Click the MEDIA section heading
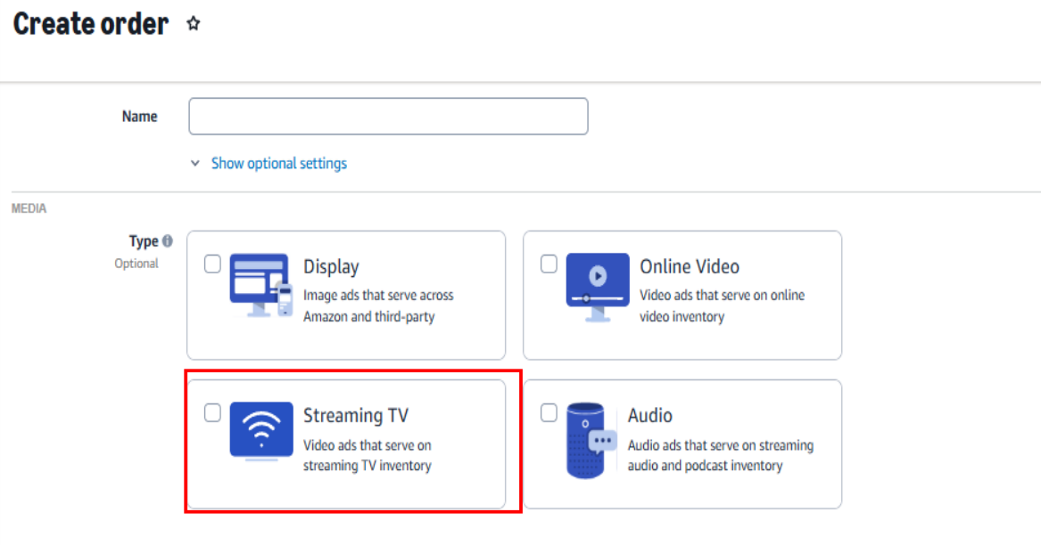The height and width of the screenshot is (545, 1041). tap(29, 209)
